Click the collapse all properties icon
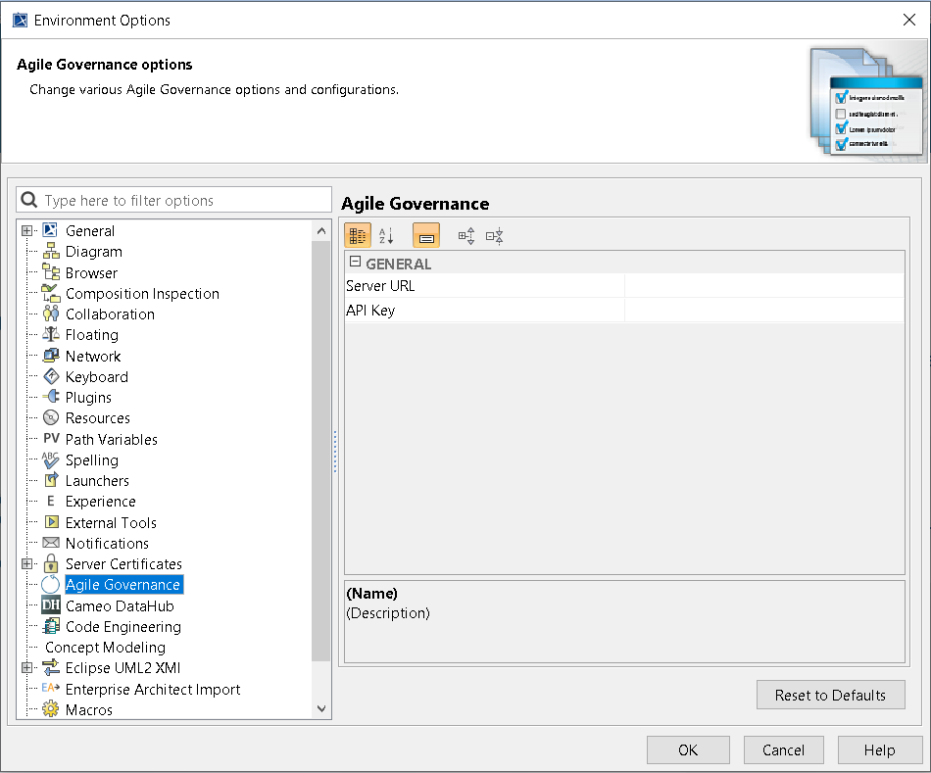Viewport: 931px width, 773px height. tap(495, 235)
